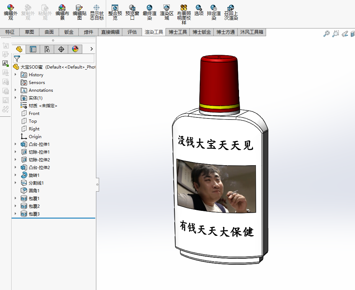
Task: Expand the 凸台-拉伸1 feature
Action: pyautogui.click(x=15, y=144)
